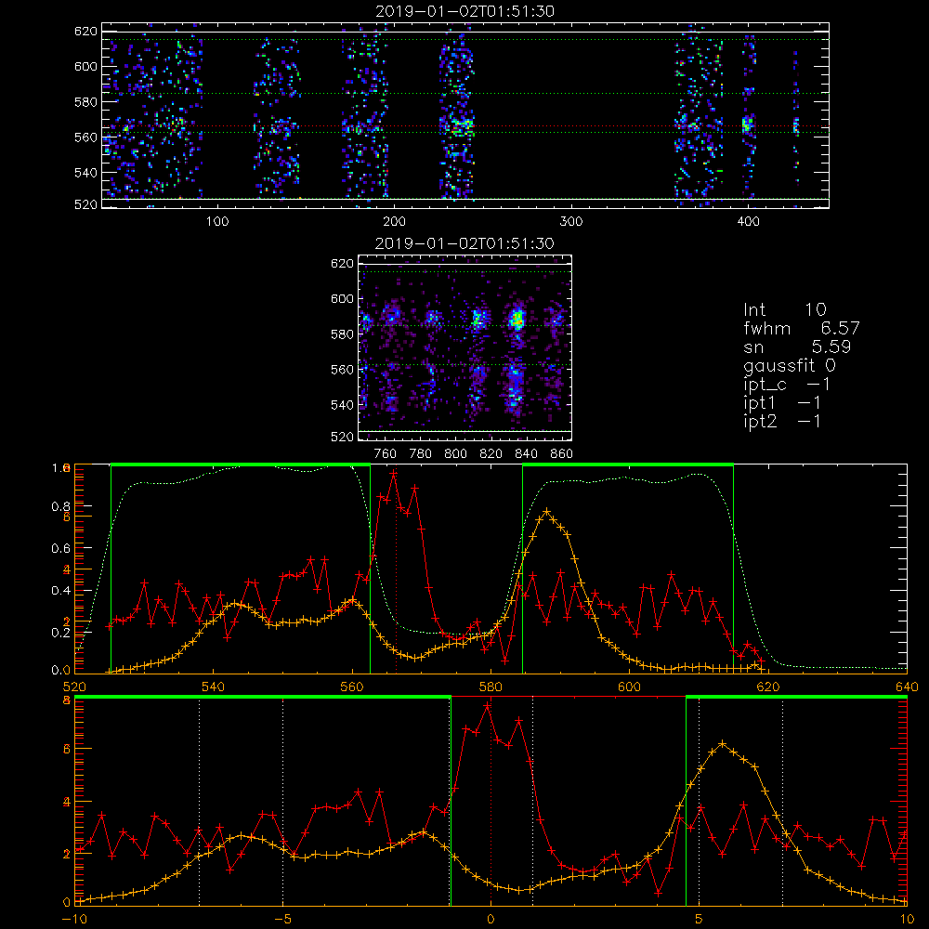Click x-axis label 200 of top image

394,222
